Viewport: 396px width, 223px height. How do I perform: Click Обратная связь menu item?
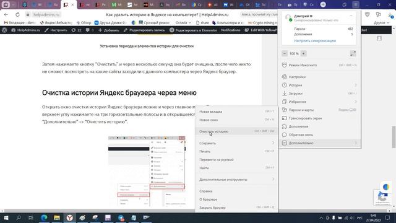(x=319, y=135)
